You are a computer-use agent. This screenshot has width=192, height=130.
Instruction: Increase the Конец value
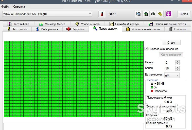point(178,67)
